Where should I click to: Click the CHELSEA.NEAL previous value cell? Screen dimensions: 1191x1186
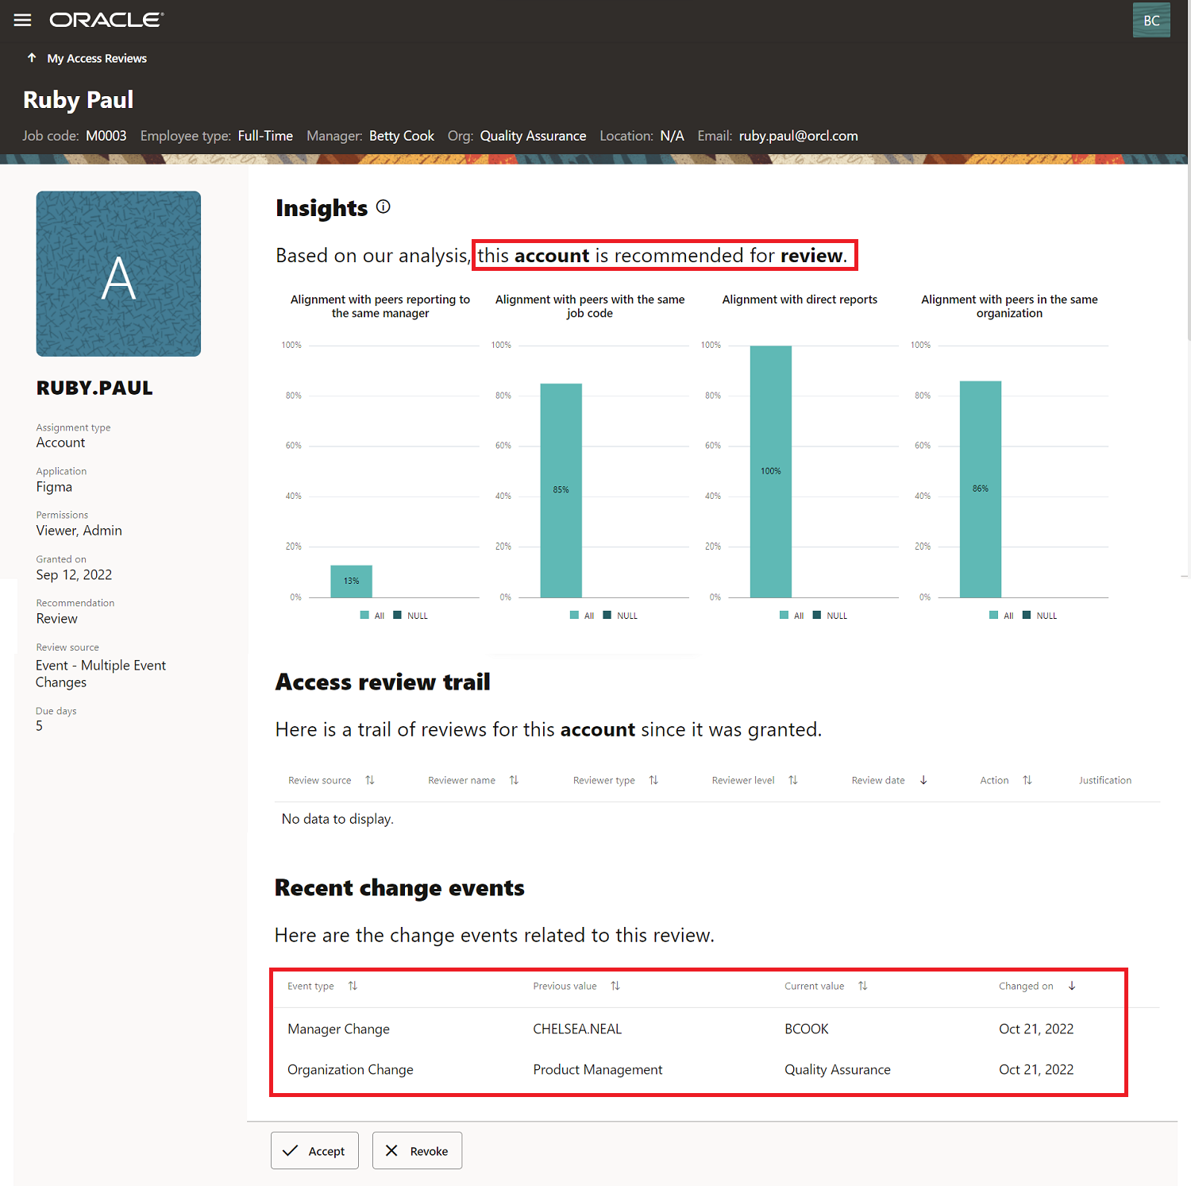577,1029
